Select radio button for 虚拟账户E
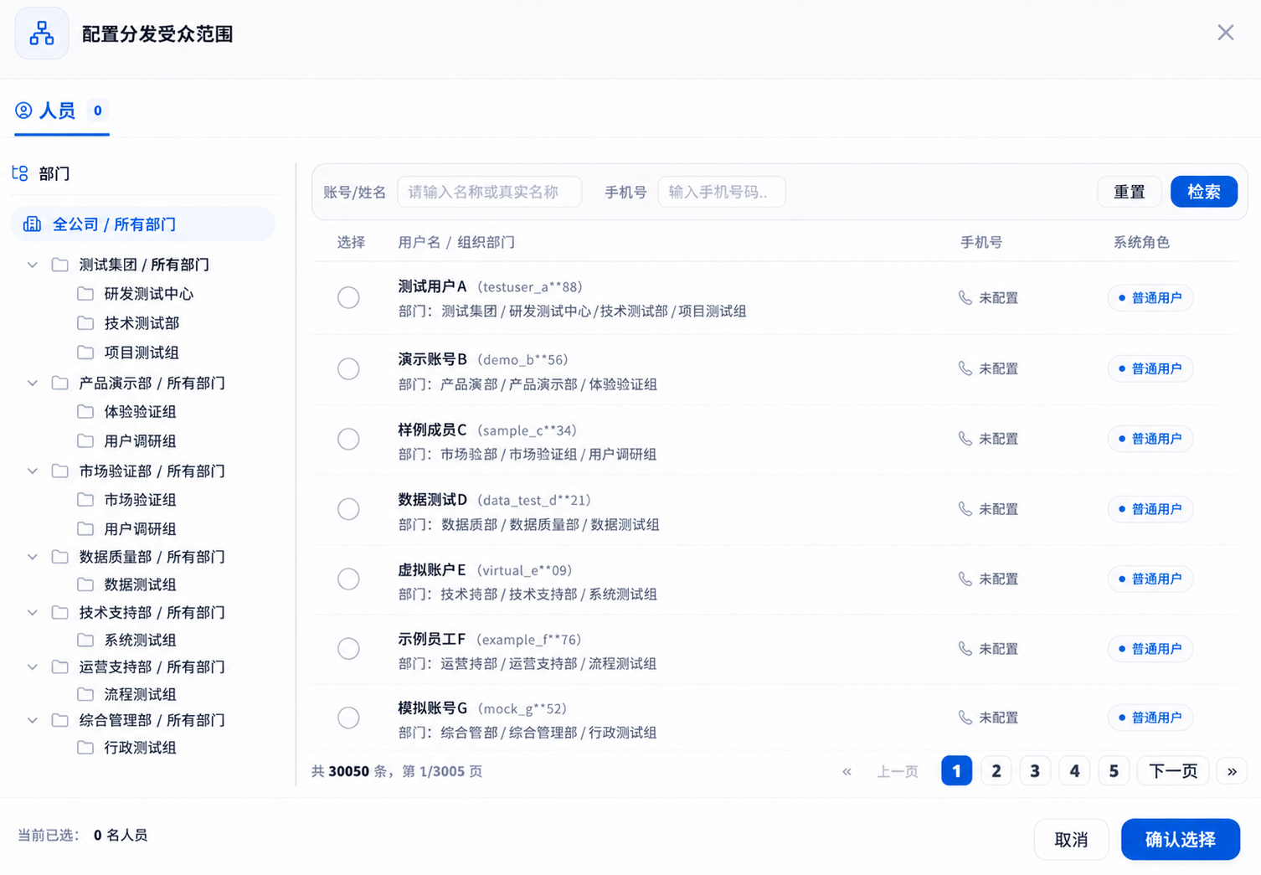Image resolution: width=1261 pixels, height=875 pixels. click(x=348, y=579)
